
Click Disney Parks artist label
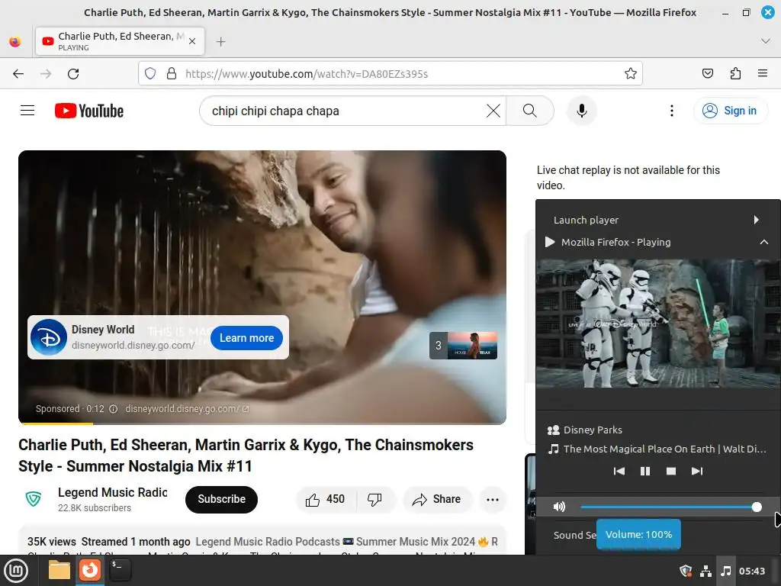tap(593, 430)
